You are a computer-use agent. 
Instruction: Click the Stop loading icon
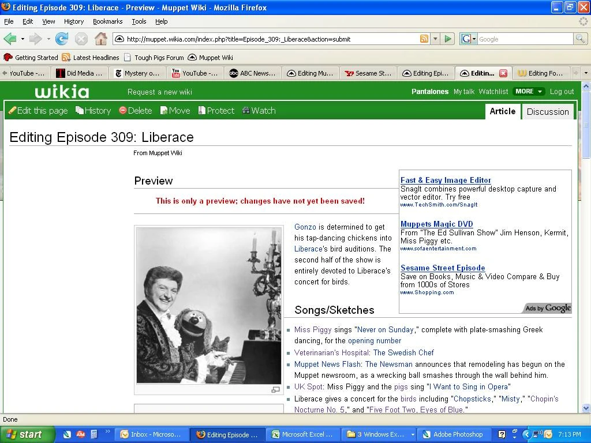coord(81,39)
